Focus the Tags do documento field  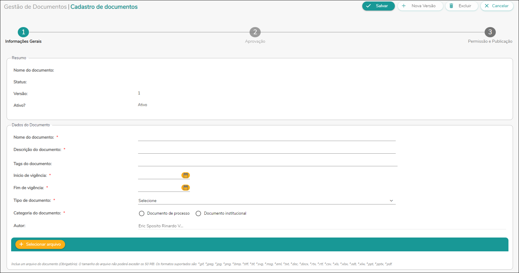tap(268, 162)
